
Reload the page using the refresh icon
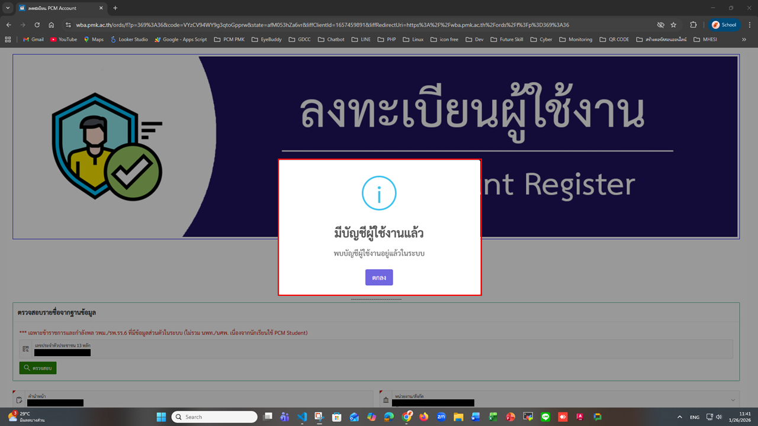(37, 25)
